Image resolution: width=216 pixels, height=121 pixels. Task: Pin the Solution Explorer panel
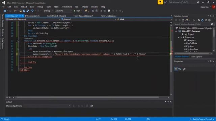211,16
